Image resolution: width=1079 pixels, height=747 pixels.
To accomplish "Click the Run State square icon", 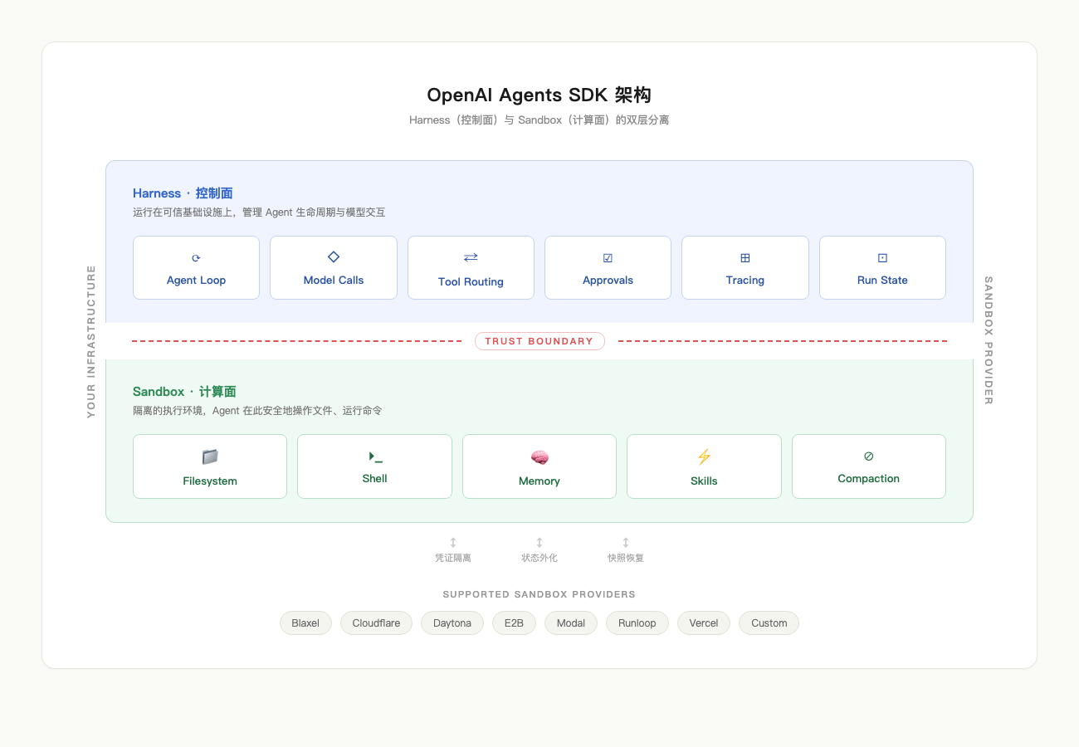I will (882, 258).
